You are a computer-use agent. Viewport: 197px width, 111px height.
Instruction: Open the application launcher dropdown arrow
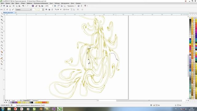[x=87, y=6]
